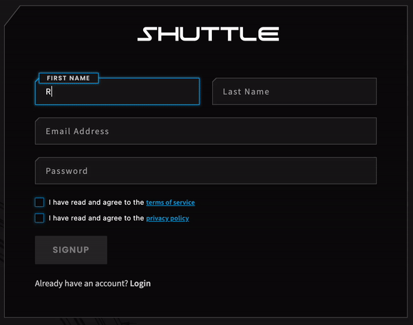Focus the Password field
This screenshot has width=413, height=325.
click(x=205, y=171)
